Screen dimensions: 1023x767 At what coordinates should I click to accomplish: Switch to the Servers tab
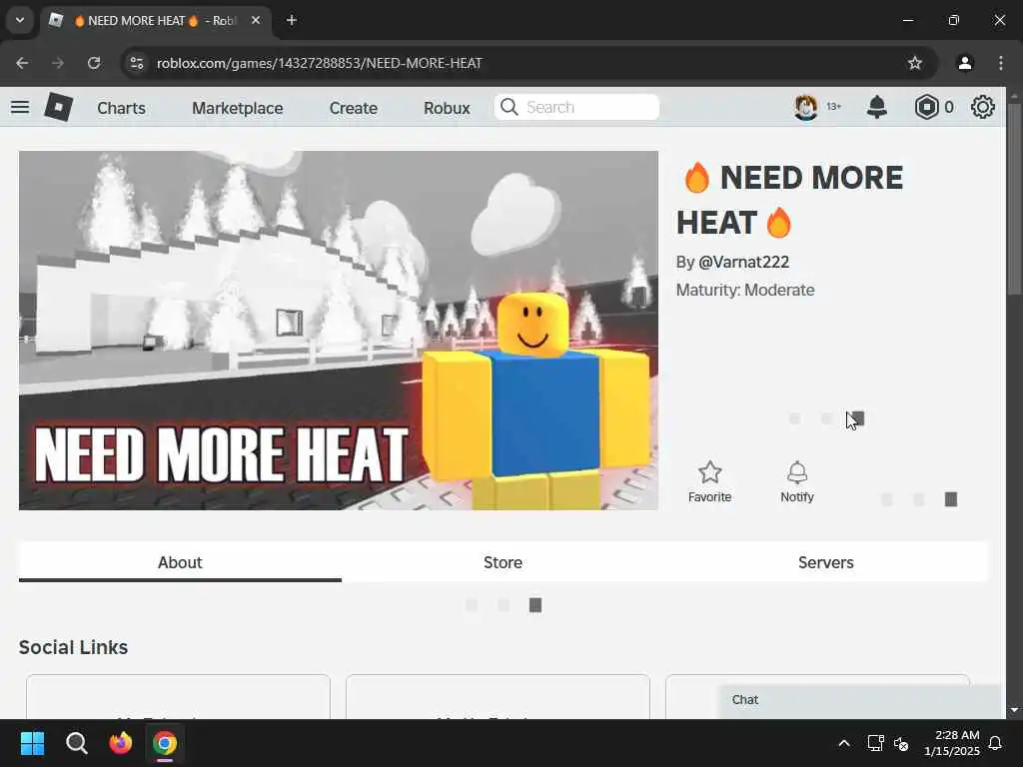pos(826,562)
